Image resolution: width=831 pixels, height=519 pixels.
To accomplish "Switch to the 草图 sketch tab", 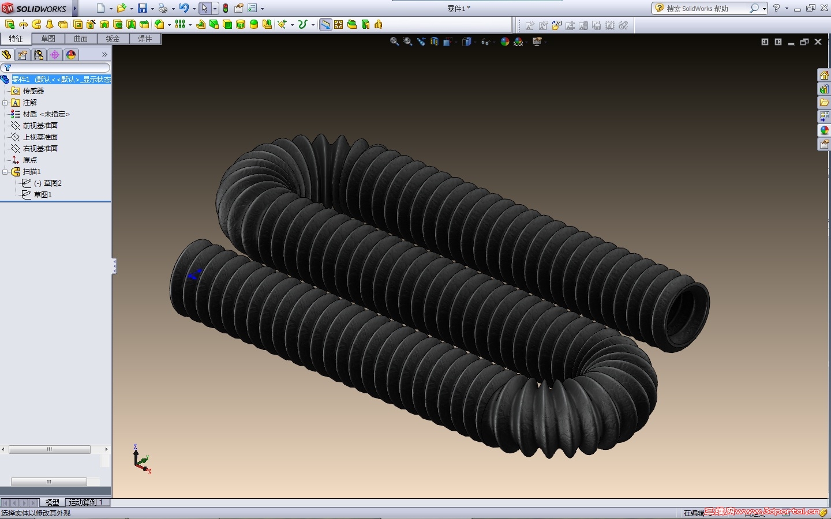I will [x=48, y=39].
